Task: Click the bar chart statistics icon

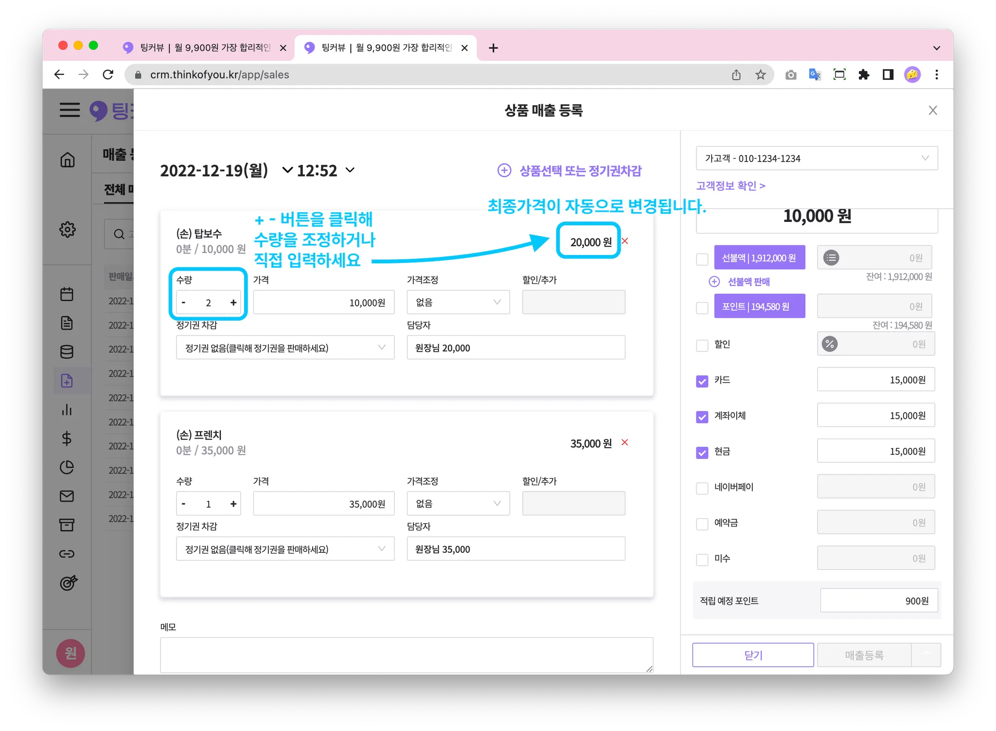Action: (67, 410)
